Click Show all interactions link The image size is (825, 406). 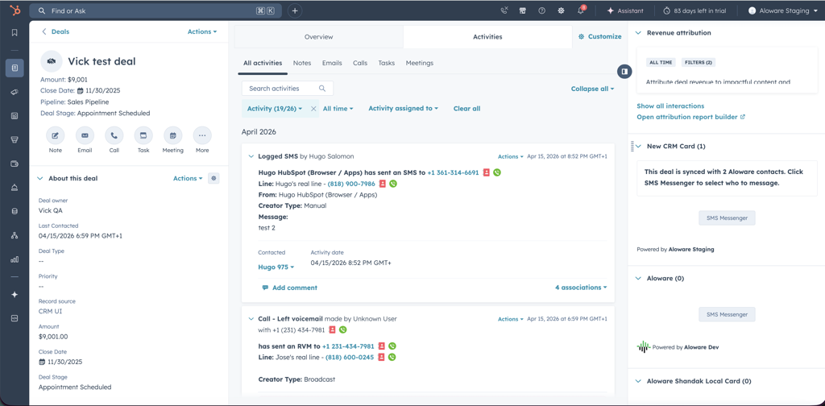click(x=670, y=106)
